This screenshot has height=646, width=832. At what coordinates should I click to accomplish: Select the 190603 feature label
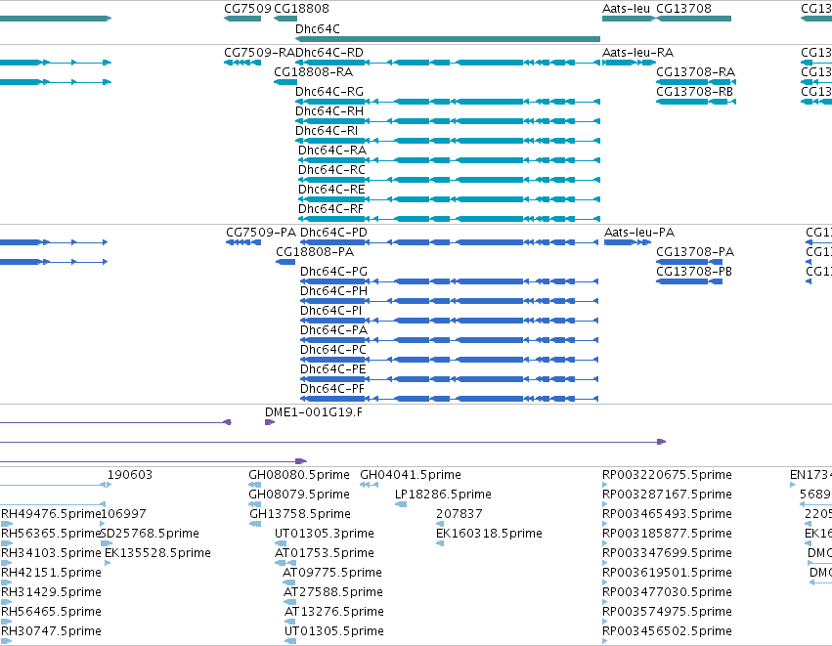[x=130, y=475]
